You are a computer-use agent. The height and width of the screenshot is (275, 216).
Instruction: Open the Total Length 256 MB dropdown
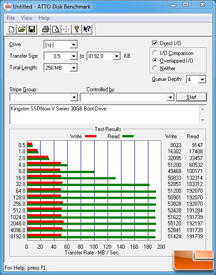click(x=73, y=68)
